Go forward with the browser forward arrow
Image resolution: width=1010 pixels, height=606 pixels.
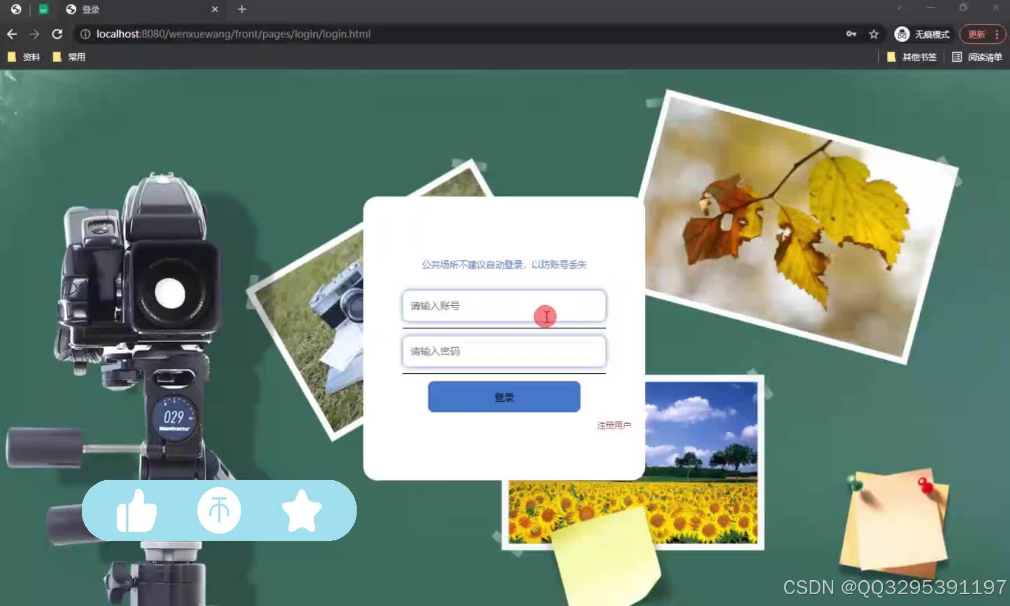pos(34,34)
